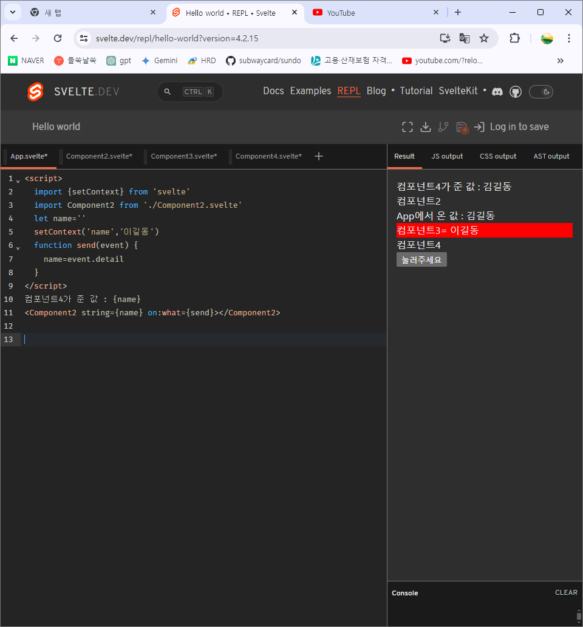
Task: Open the Docs navigation link
Action: click(273, 91)
